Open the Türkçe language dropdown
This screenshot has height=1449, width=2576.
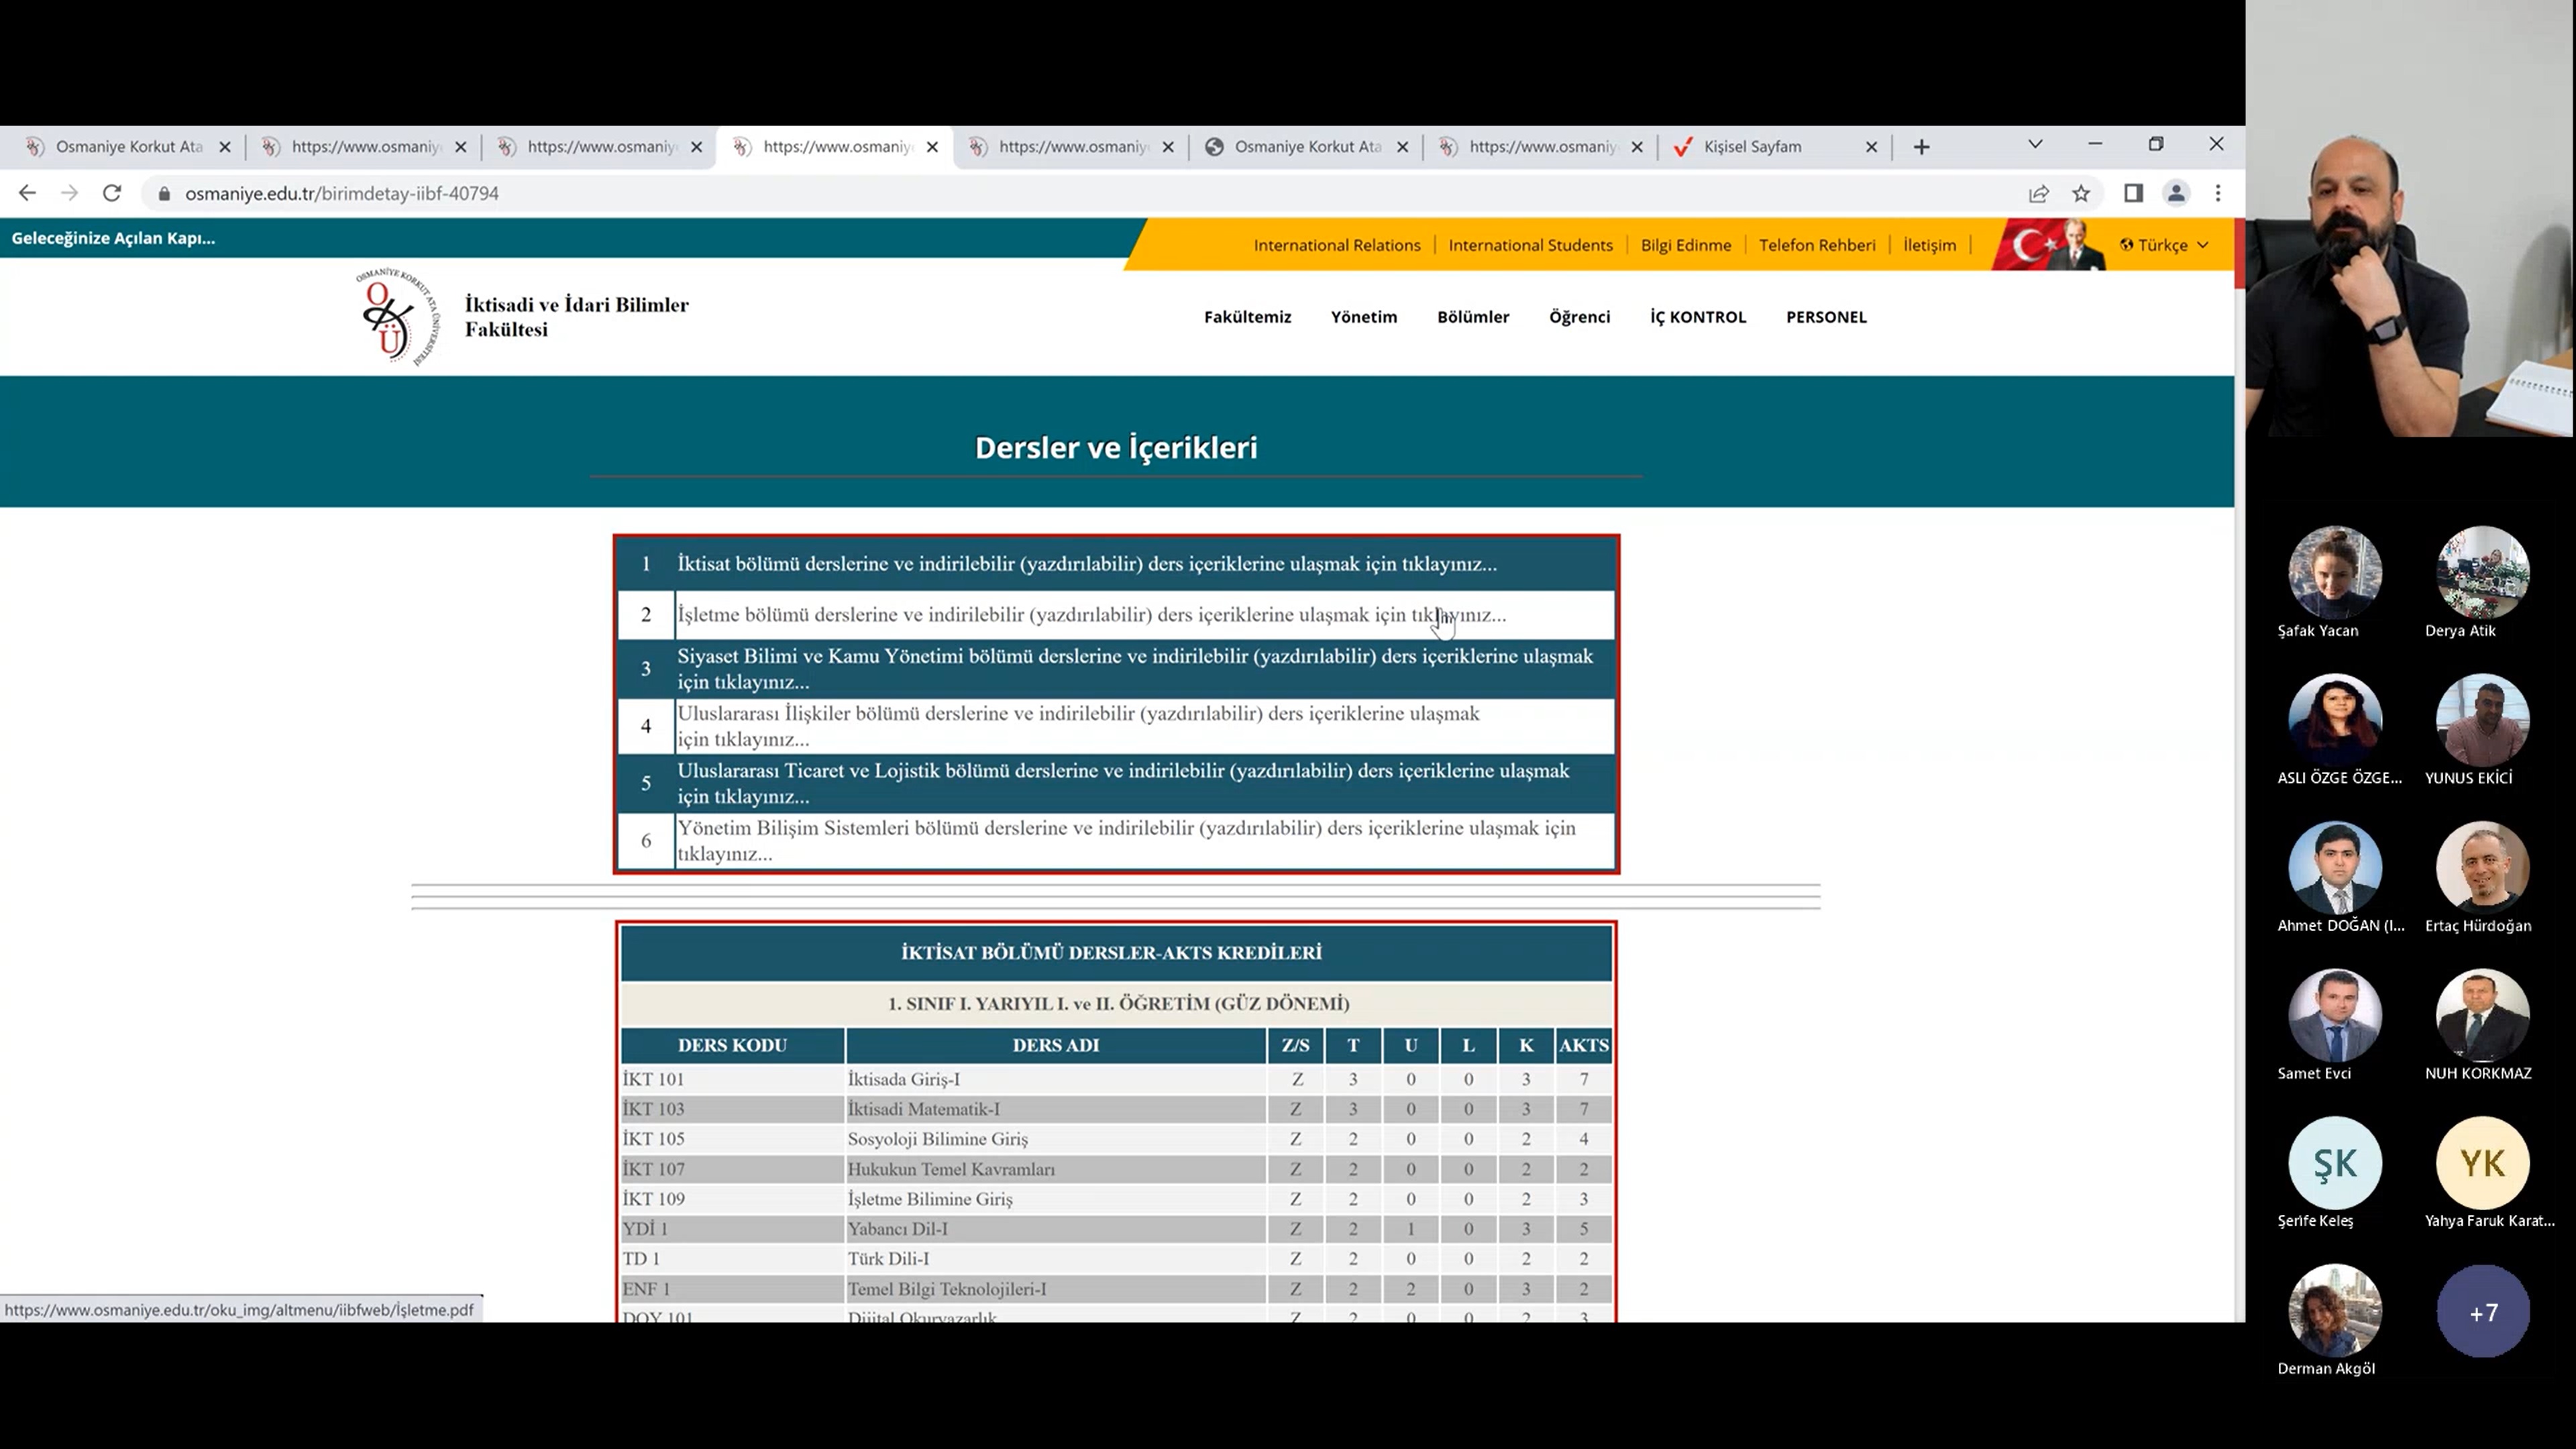(x=2164, y=245)
